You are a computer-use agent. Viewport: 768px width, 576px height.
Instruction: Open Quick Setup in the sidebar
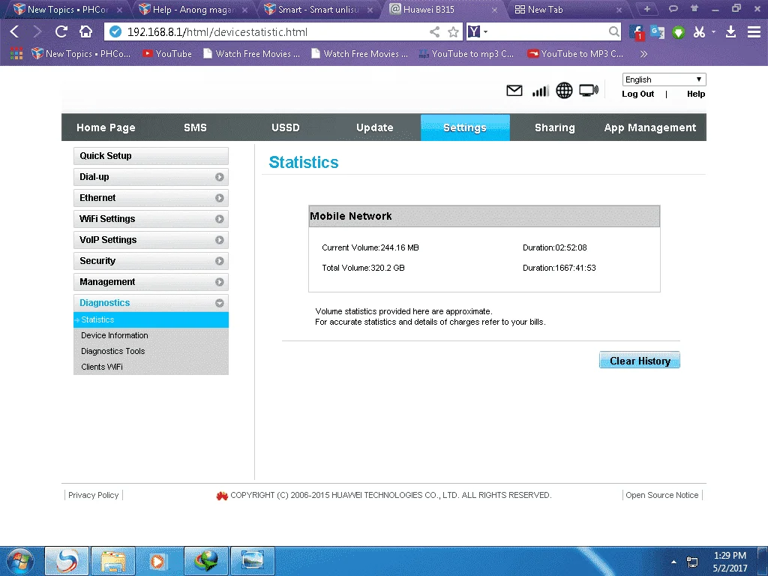click(151, 156)
